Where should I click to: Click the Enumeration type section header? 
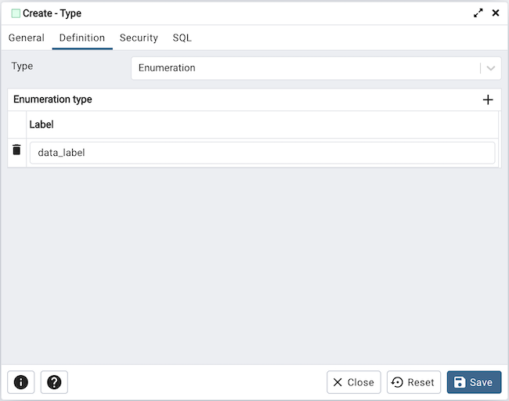pos(52,99)
